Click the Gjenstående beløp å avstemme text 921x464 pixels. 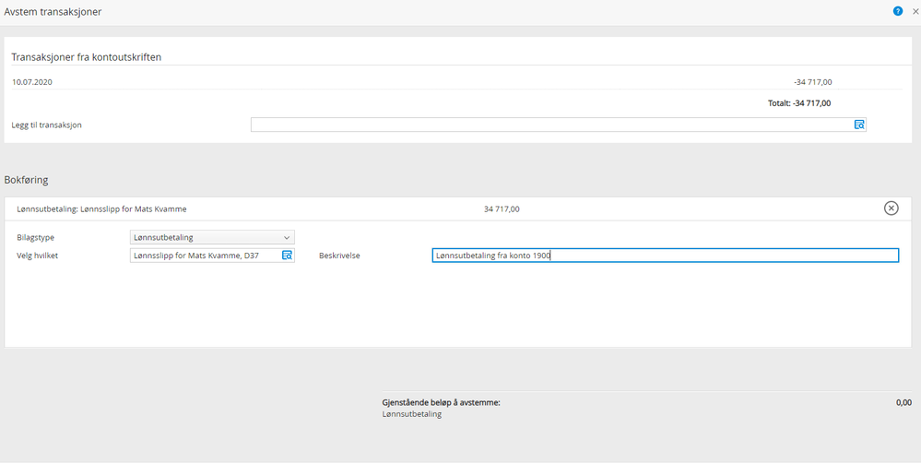point(441,403)
